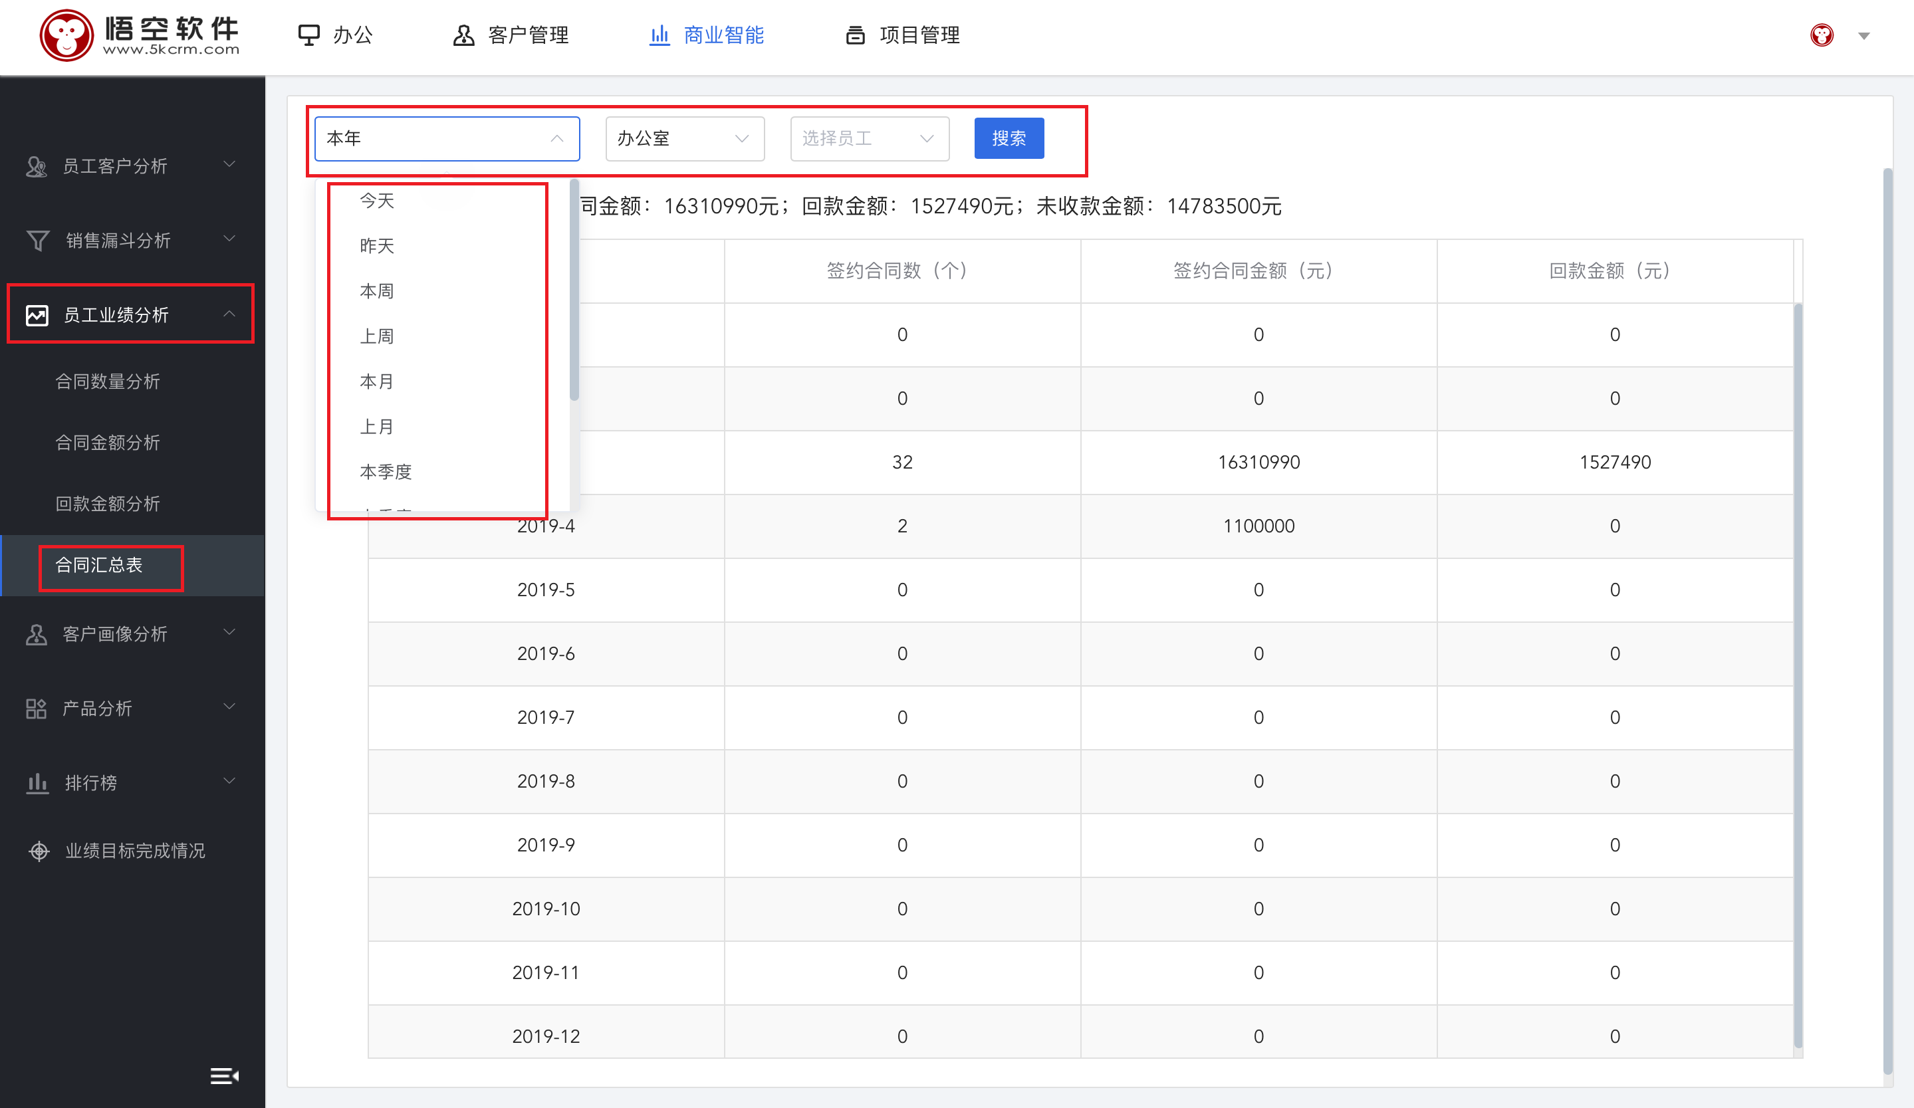This screenshot has width=1914, height=1108.
Task: Click the 2019-6 row date cell
Action: pyautogui.click(x=546, y=653)
